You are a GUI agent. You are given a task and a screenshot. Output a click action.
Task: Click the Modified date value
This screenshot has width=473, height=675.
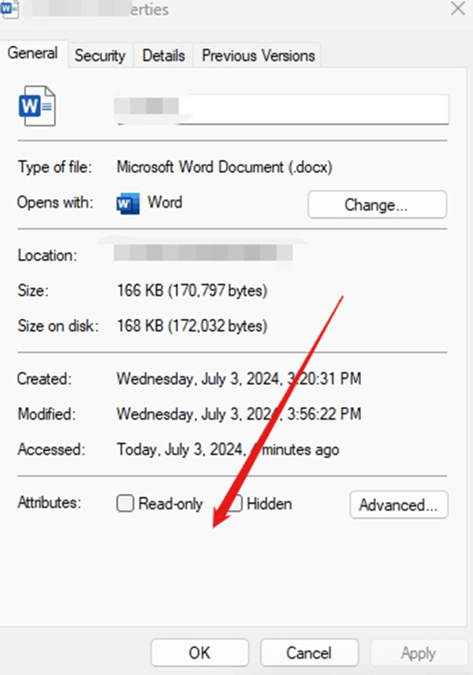pos(239,414)
